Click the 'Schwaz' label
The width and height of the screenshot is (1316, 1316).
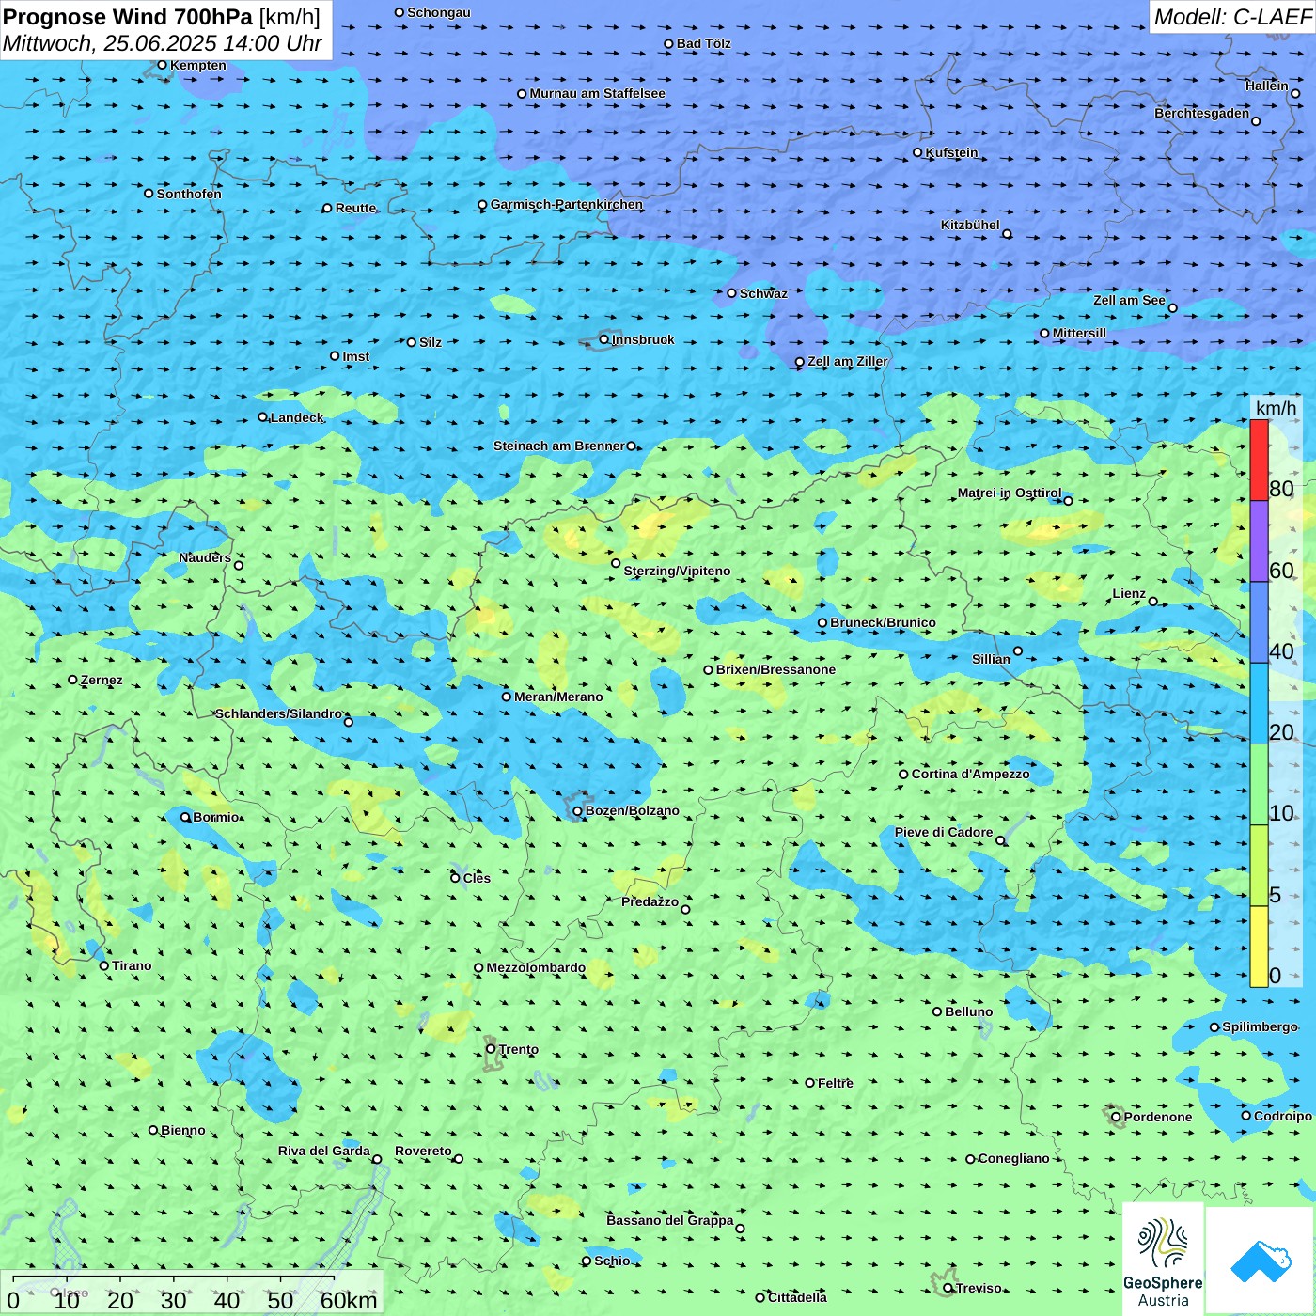[763, 293]
